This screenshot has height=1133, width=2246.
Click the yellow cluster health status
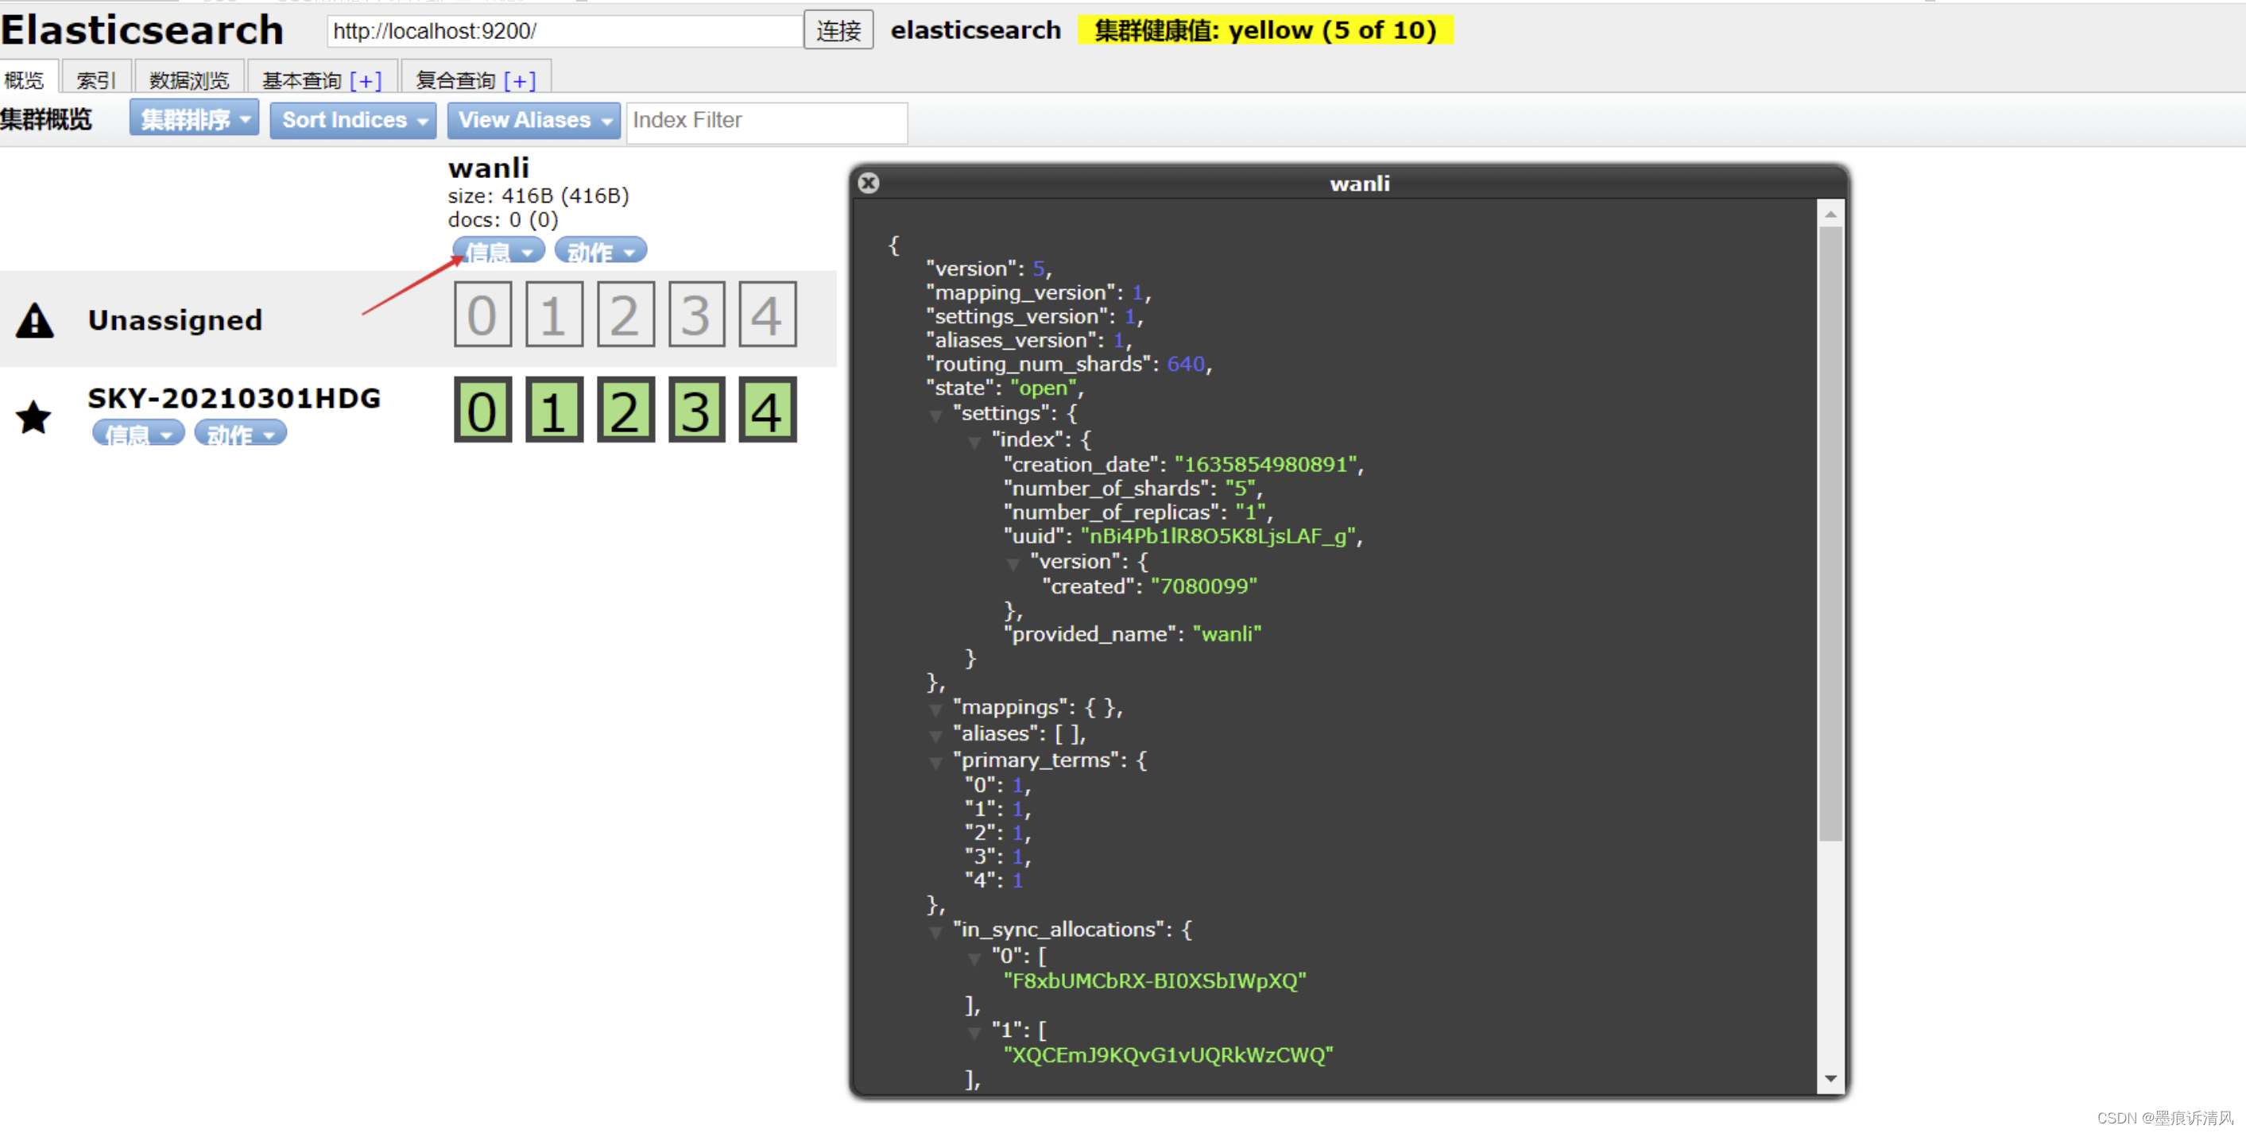point(1265,29)
